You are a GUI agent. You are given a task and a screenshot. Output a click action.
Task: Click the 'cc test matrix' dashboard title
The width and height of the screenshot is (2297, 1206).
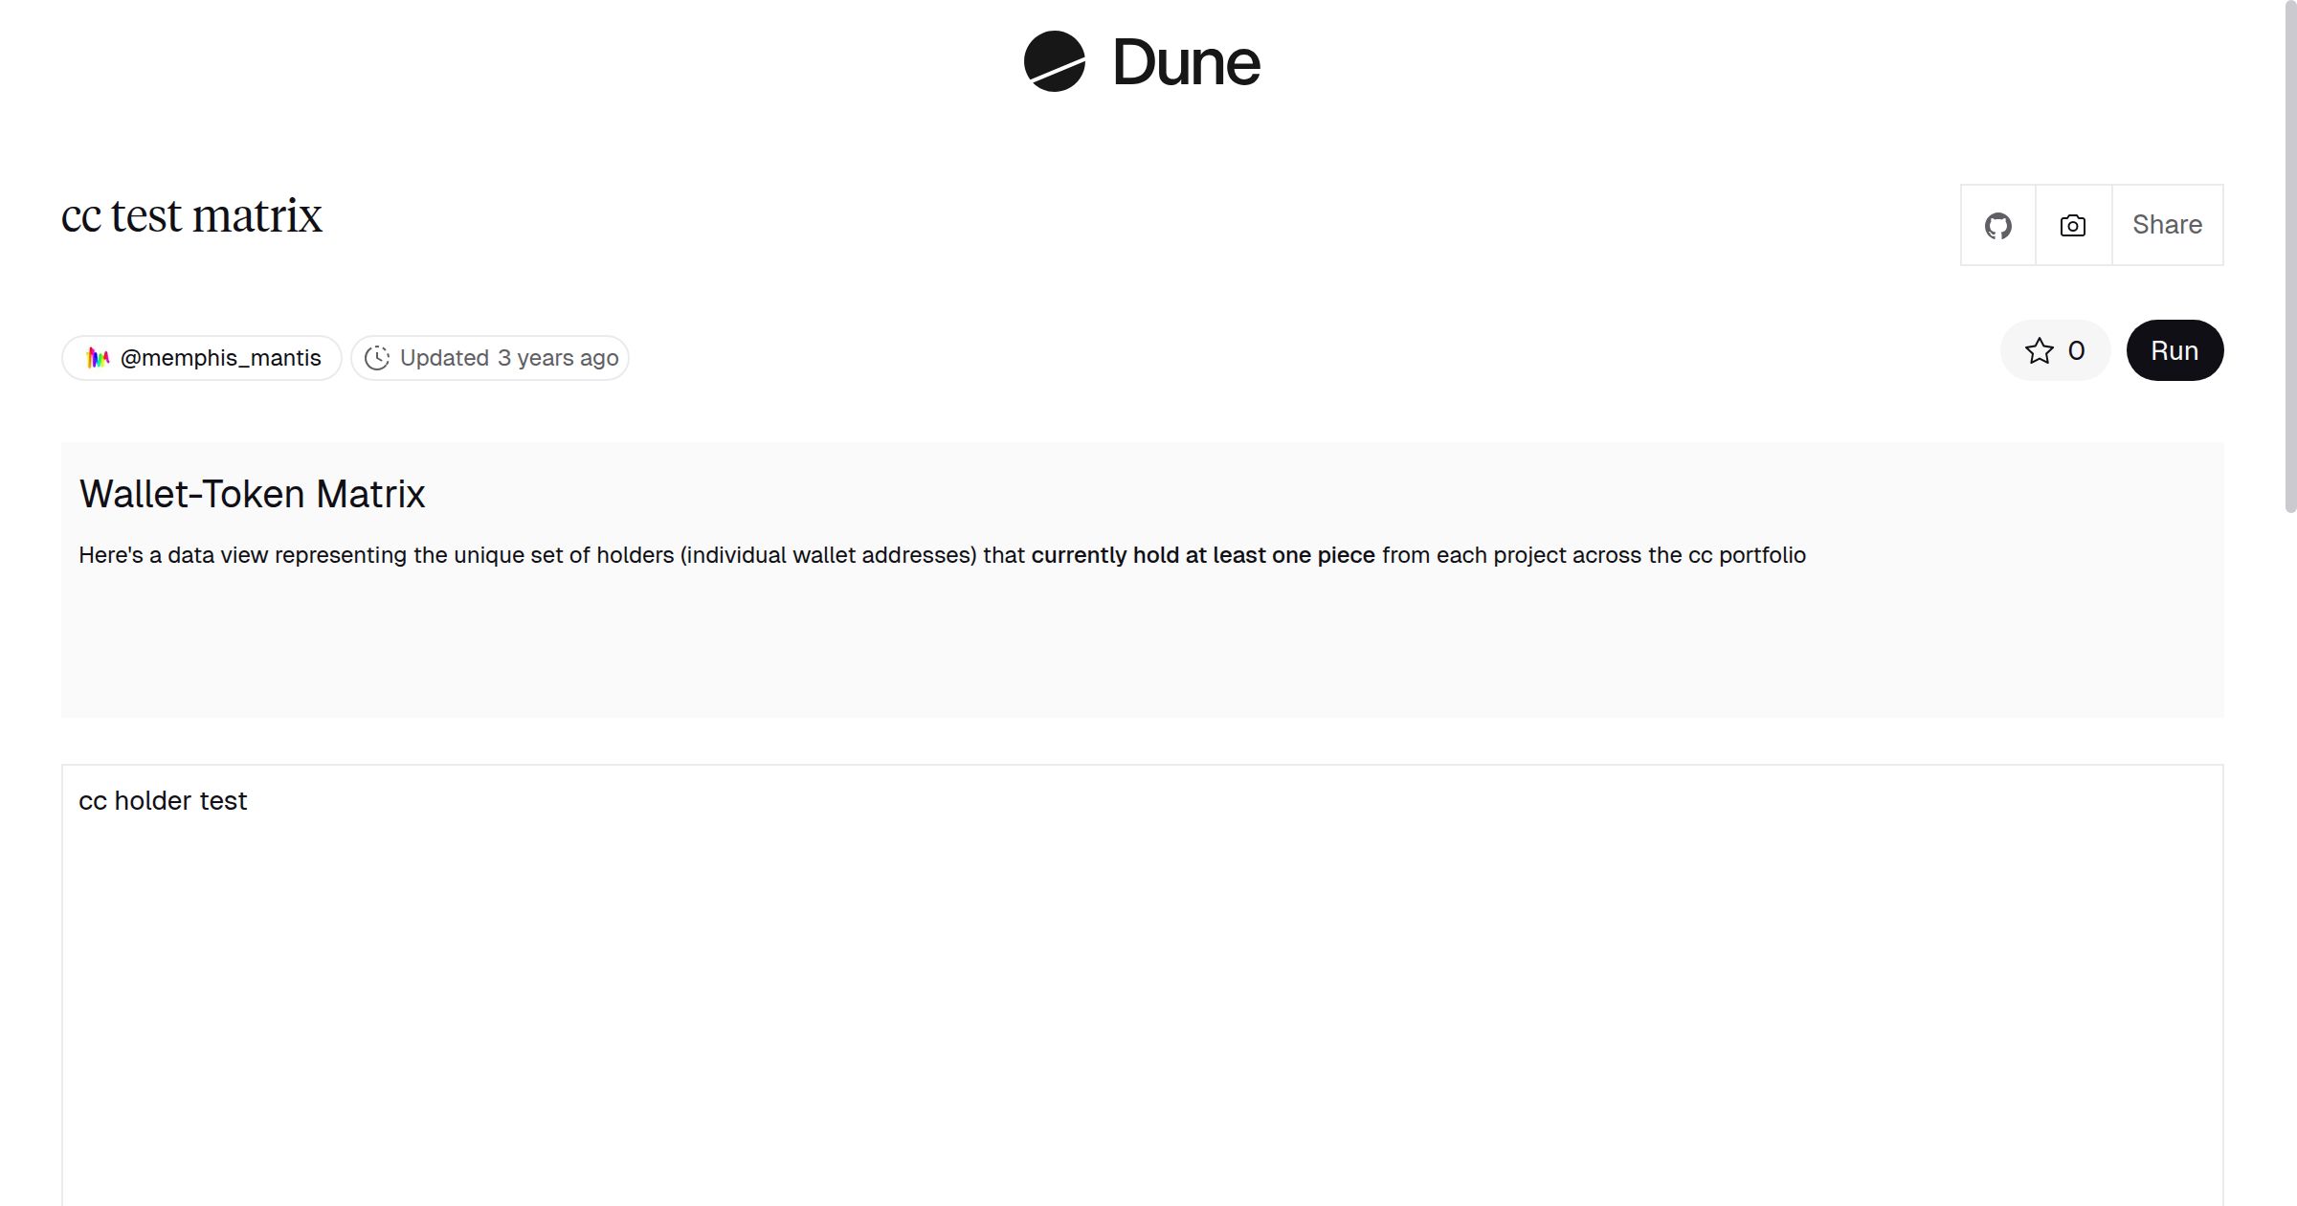click(191, 216)
